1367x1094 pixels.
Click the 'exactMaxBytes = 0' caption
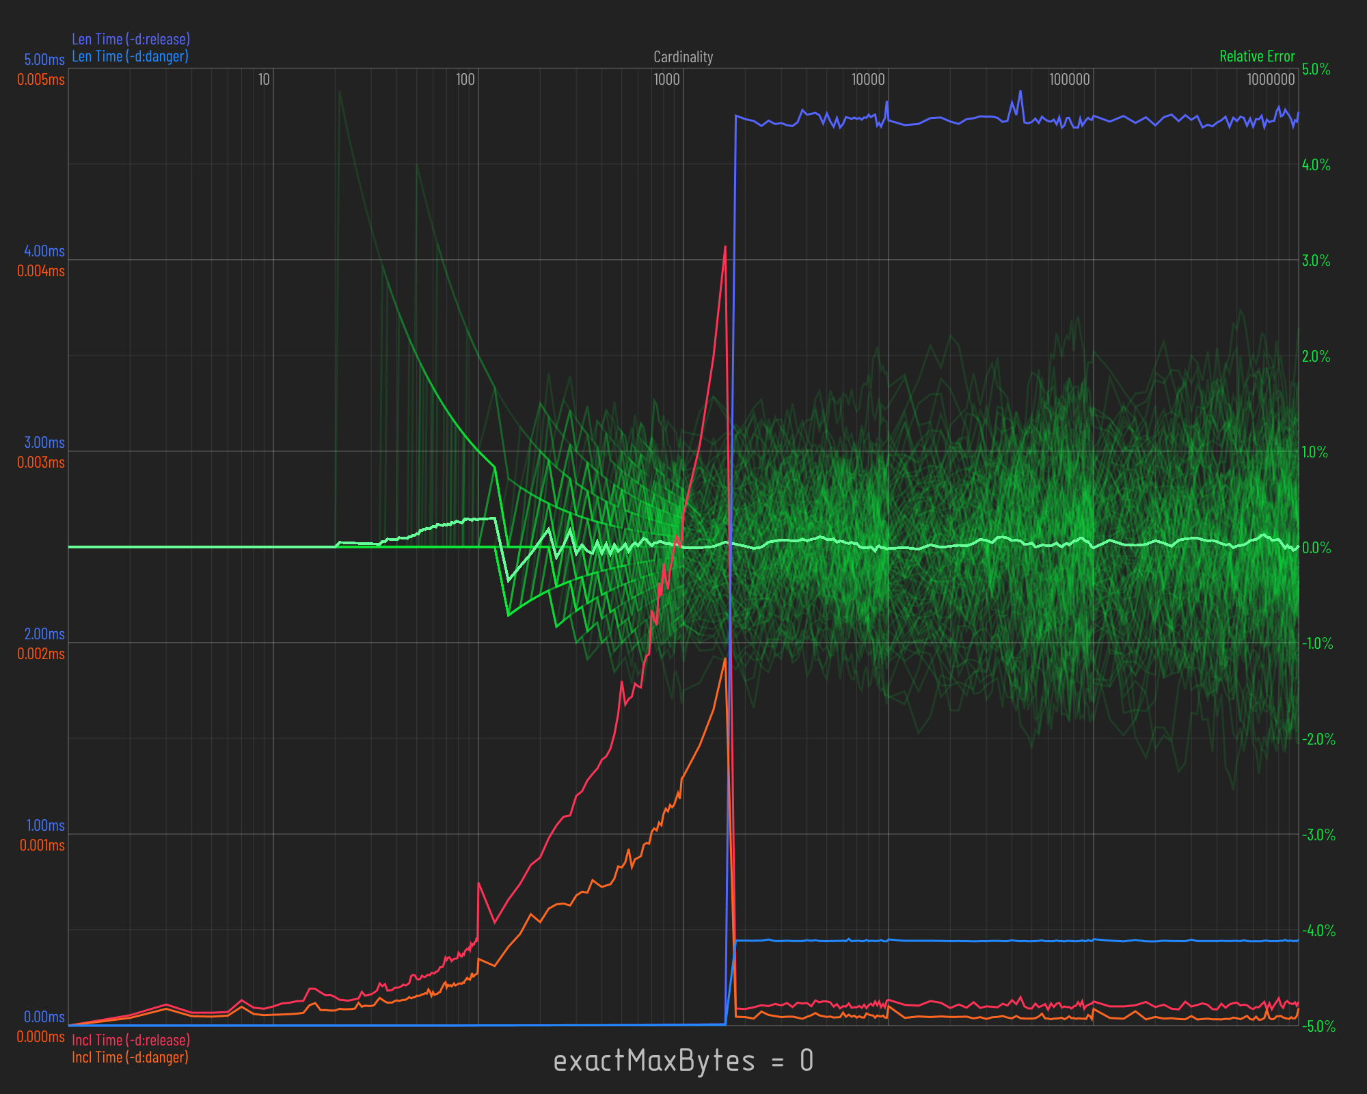[x=683, y=1060]
